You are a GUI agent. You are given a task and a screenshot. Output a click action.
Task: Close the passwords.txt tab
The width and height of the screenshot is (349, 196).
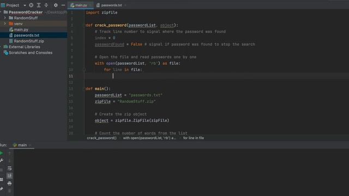click(x=125, y=5)
